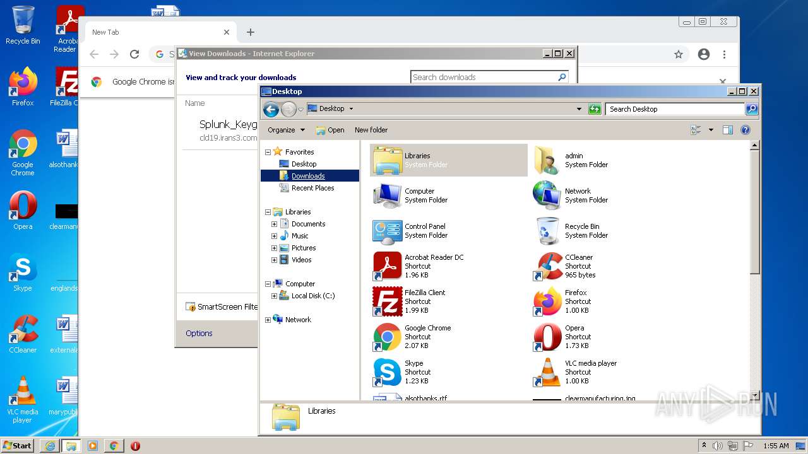Click the Back arrow in the Desktop Explorer window
Screen dimensions: 808x454
pos(271,109)
